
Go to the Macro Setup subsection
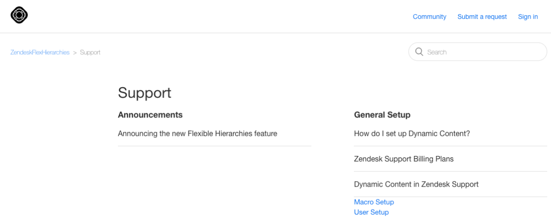[374, 202]
